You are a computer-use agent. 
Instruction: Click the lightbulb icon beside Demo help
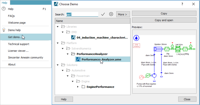pyautogui.click(x=4, y=30)
